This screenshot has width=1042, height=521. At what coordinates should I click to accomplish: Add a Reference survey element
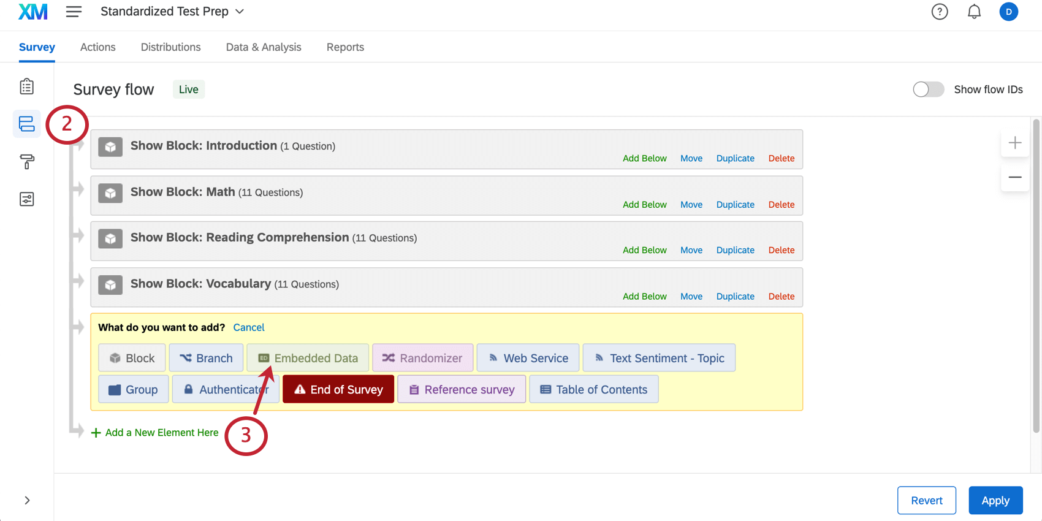pos(462,389)
